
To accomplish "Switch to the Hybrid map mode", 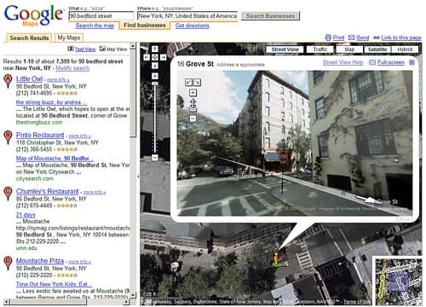I will [405, 49].
